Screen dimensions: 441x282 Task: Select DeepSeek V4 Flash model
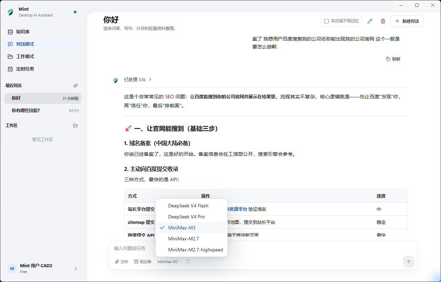[192, 206]
